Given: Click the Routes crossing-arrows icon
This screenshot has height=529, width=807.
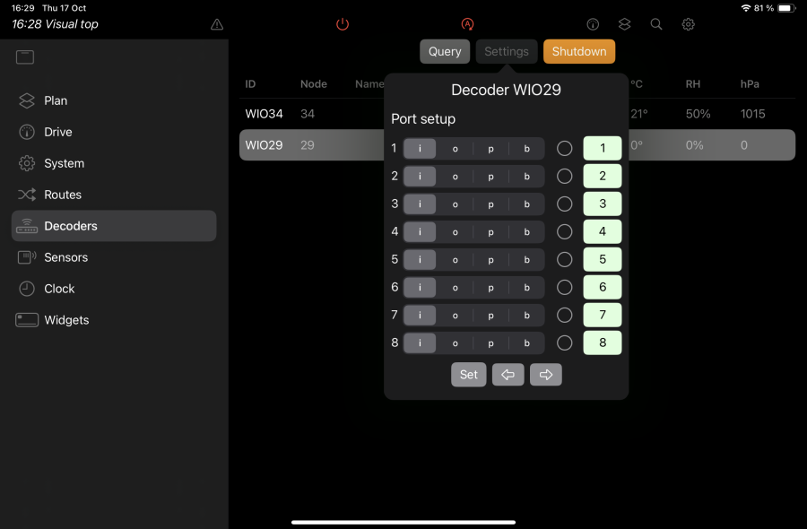Looking at the screenshot, I should tap(27, 195).
